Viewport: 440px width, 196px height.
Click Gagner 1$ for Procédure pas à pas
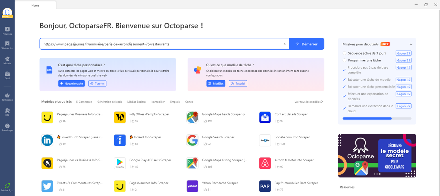pos(404,68)
